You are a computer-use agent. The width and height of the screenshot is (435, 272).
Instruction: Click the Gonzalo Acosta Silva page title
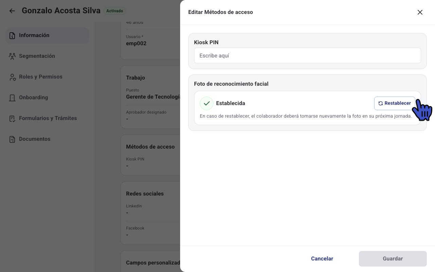[61, 11]
